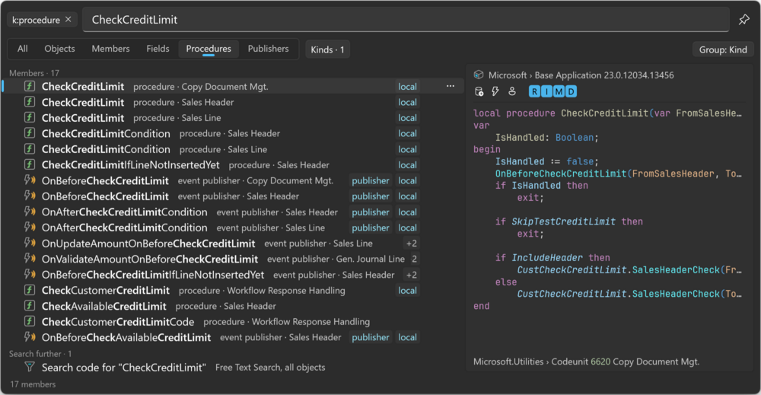This screenshot has height=395, width=761.
Task: Click procedure icon of CheckCreditLimit Sales Line row
Action: click(x=30, y=117)
